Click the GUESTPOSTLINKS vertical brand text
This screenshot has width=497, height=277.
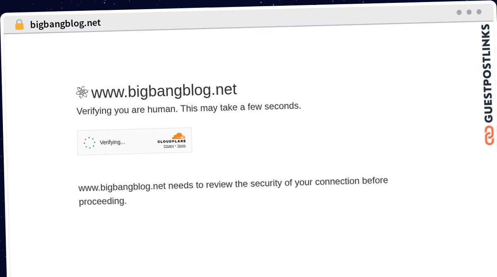488,74
